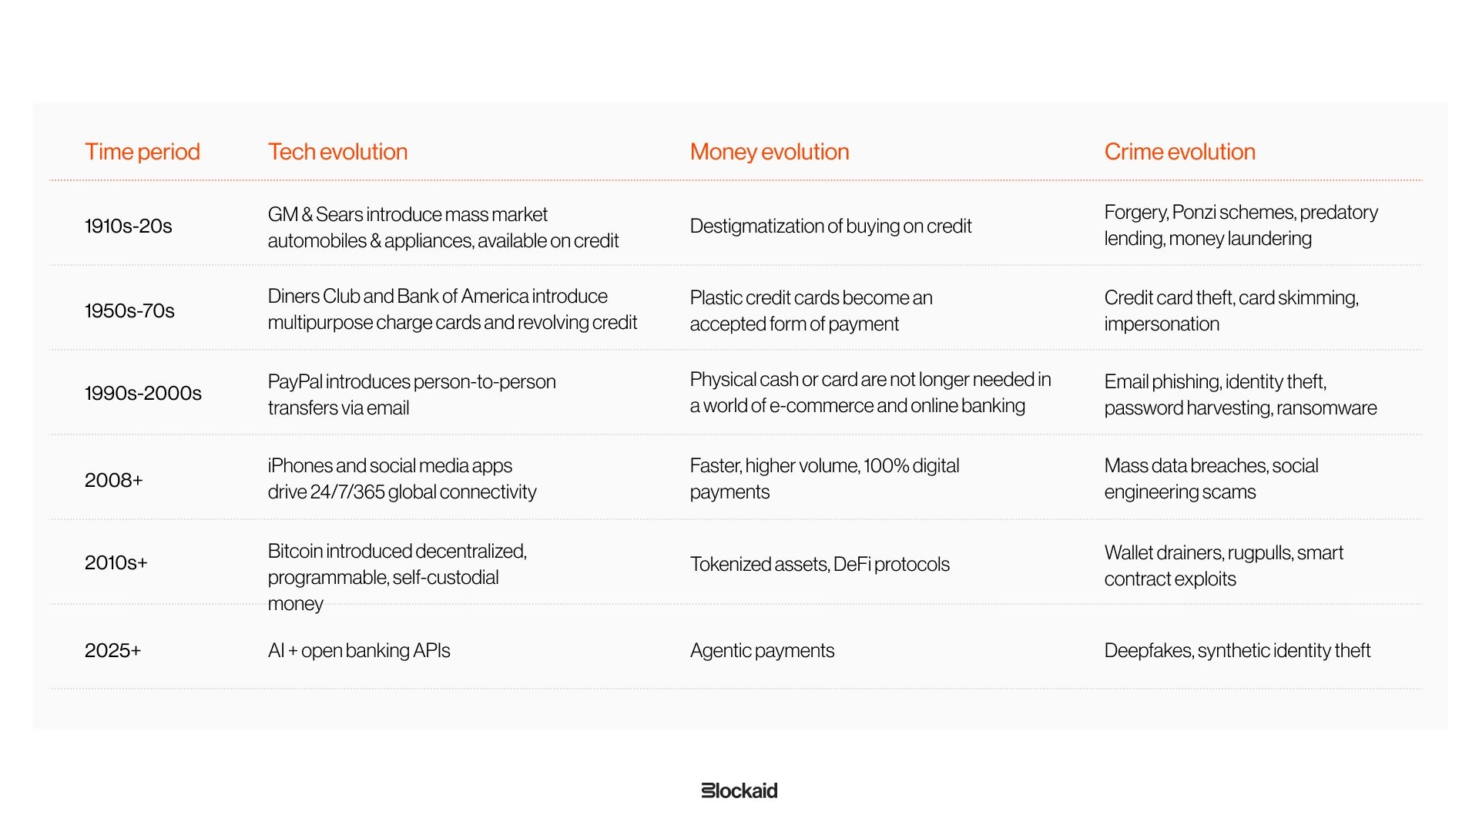Click the Blockaid logo at bottom
Image resolution: width=1479 pixels, height=832 pixels.
(739, 790)
